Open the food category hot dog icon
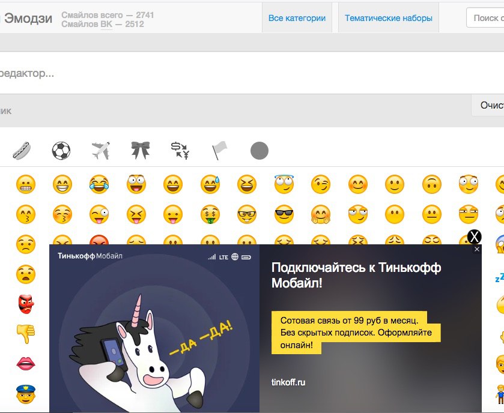The image size is (504, 413). click(x=22, y=151)
